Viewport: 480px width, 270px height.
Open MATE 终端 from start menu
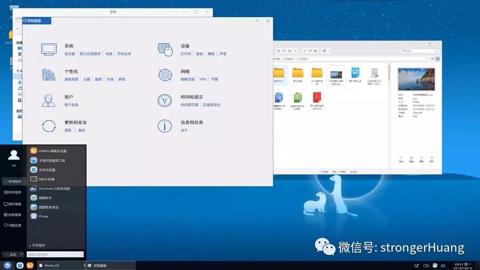[46, 179]
